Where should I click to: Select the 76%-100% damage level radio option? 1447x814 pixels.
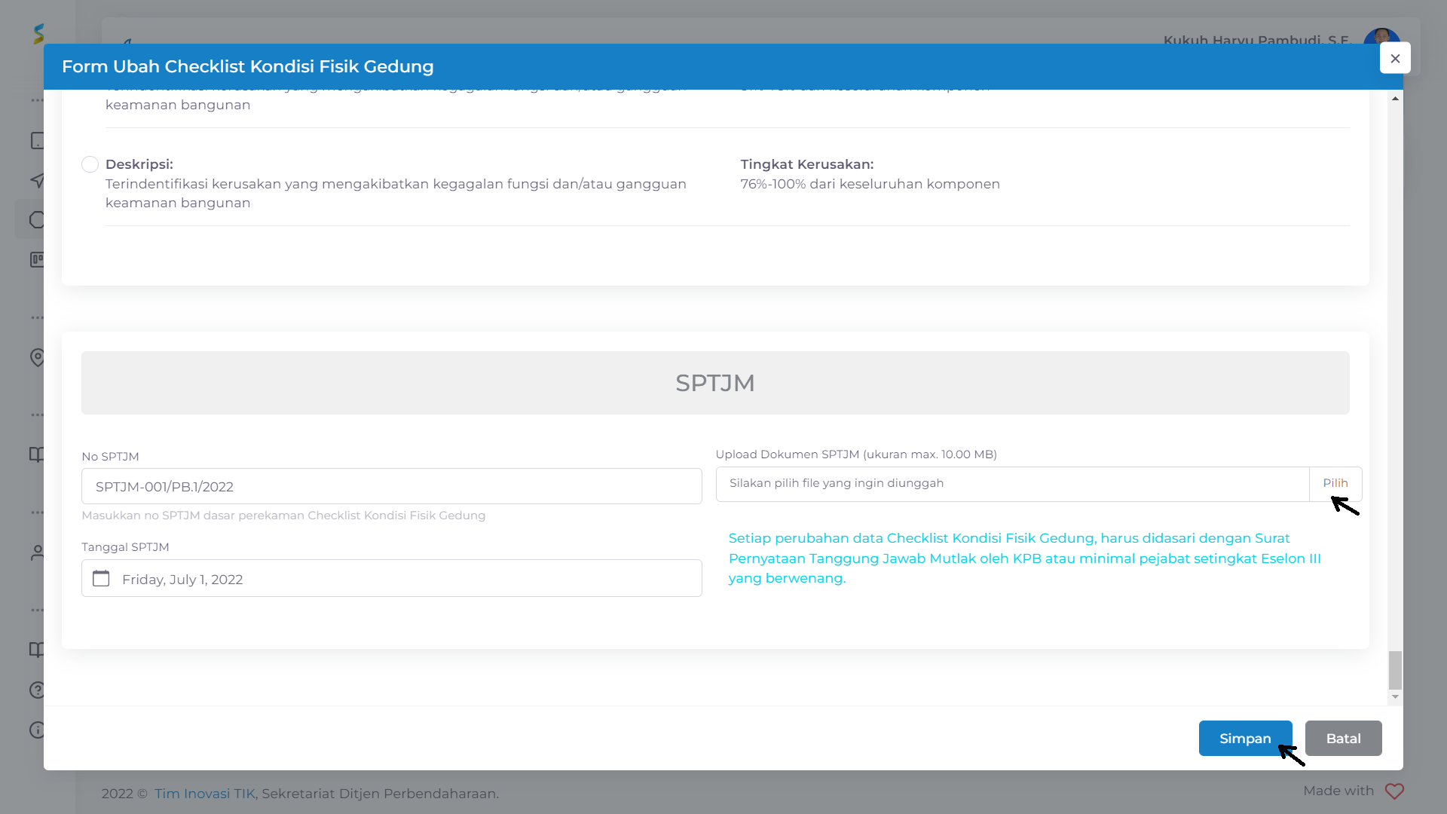click(x=90, y=164)
